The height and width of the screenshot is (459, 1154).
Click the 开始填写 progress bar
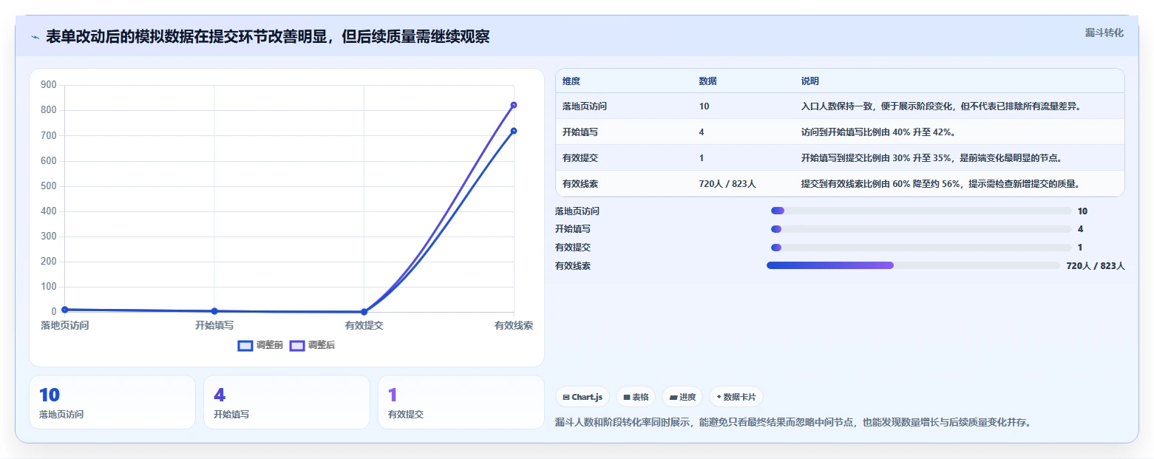coord(920,229)
